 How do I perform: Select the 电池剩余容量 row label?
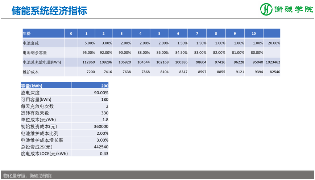pos(34,53)
